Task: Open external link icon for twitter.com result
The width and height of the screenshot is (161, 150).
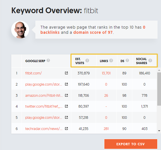Action: click(x=66, y=106)
